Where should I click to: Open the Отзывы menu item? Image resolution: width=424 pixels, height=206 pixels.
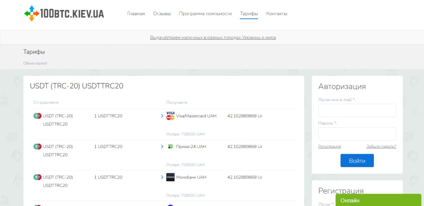[x=162, y=14]
